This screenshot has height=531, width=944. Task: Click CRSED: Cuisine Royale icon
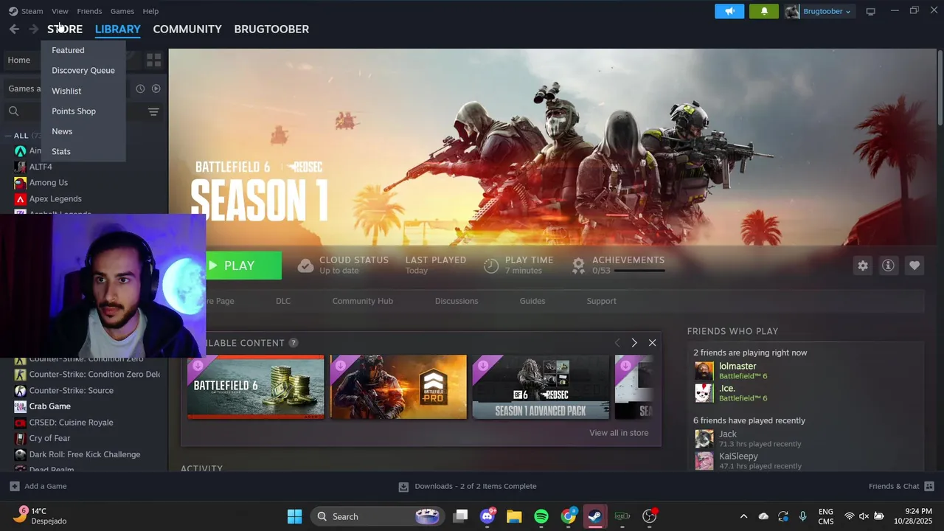(x=20, y=423)
